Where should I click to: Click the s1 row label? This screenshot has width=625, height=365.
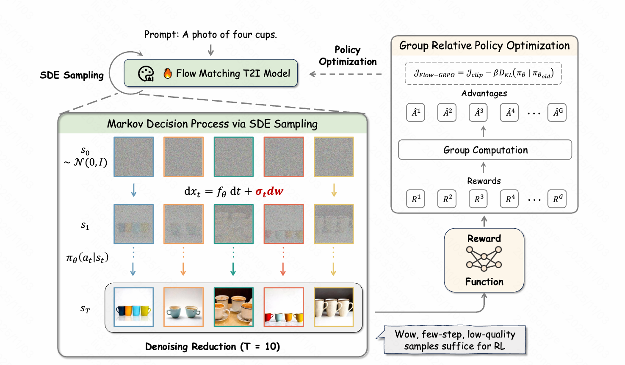85,225
